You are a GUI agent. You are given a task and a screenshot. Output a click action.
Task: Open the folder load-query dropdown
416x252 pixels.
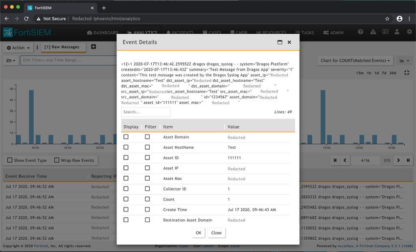(11, 61)
